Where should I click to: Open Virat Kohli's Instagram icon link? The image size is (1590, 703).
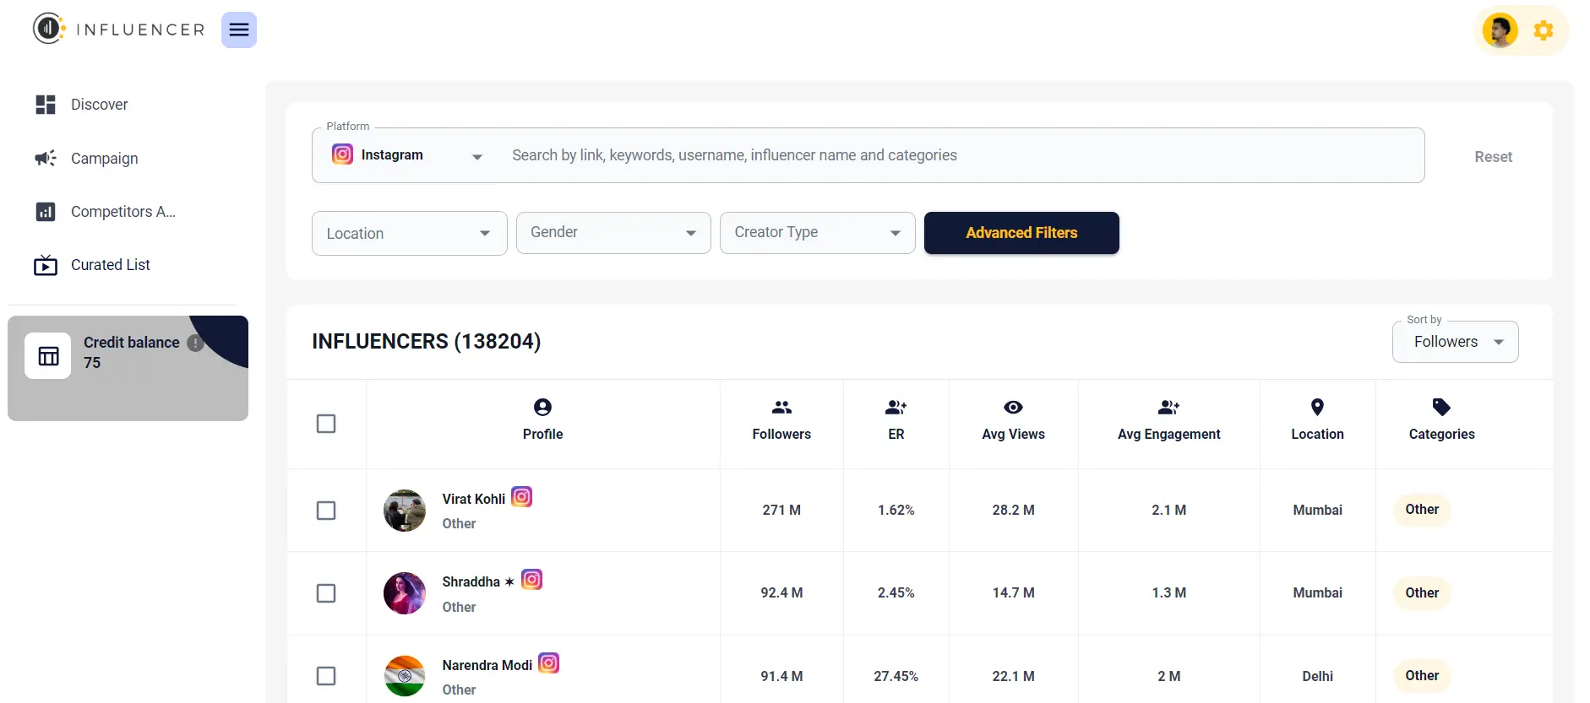point(522,497)
